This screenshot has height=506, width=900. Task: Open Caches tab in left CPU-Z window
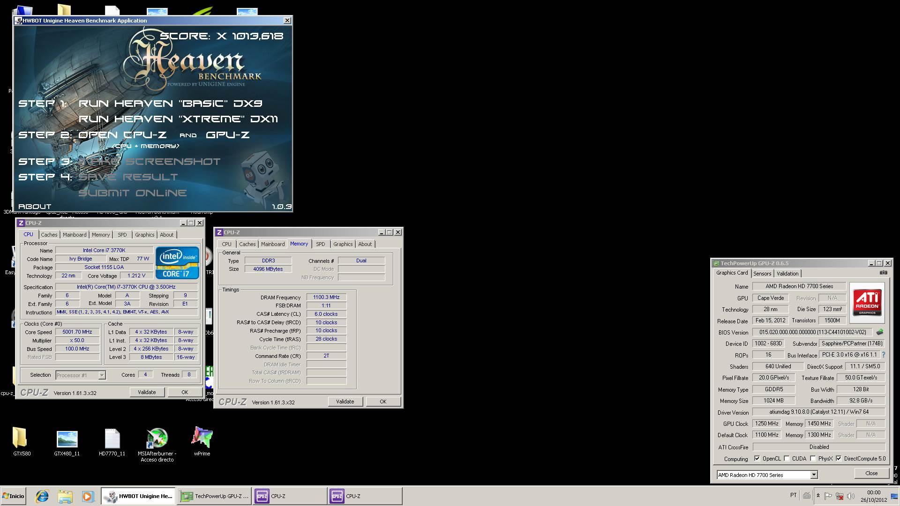pyautogui.click(x=49, y=235)
